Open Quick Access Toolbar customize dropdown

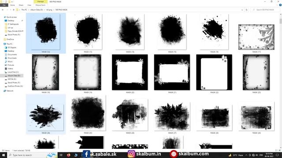[12, 2]
